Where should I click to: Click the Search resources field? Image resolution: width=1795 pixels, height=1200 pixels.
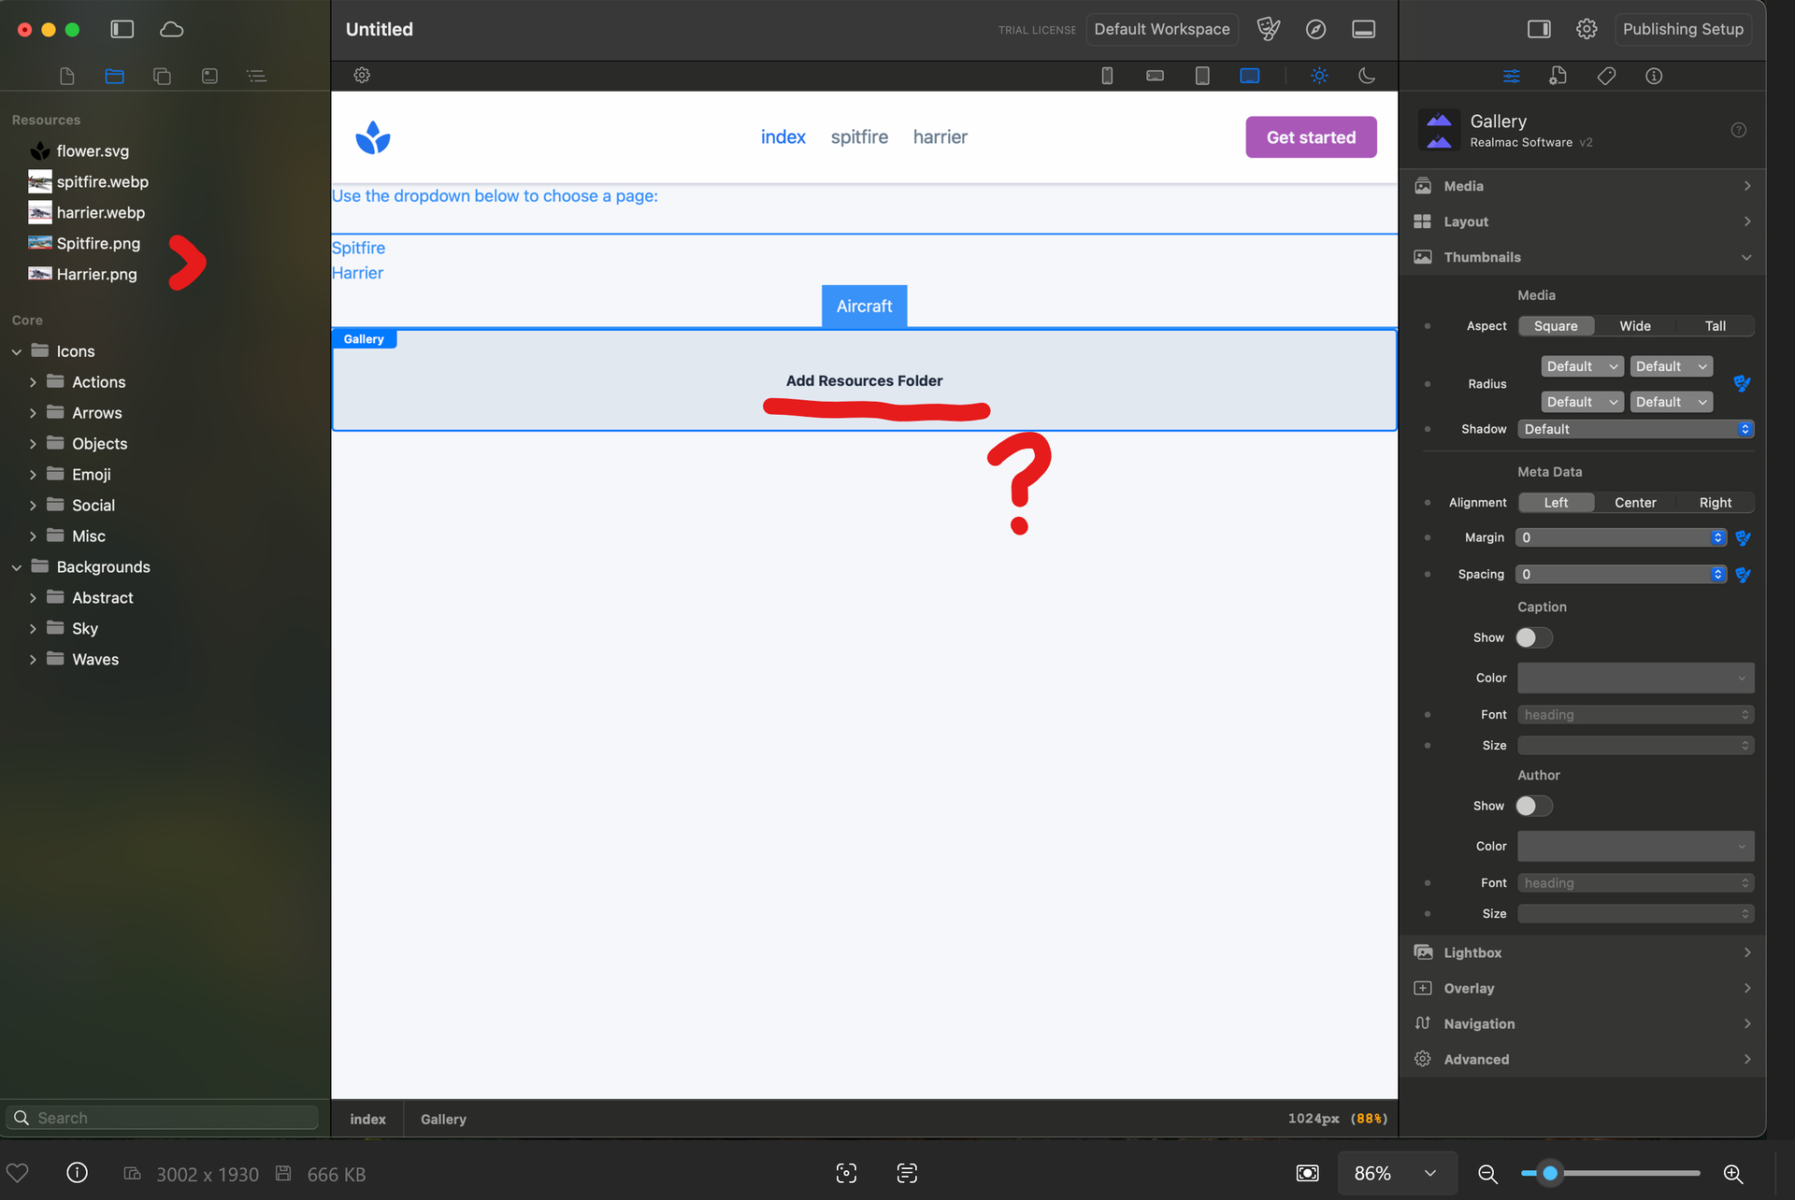click(x=164, y=1118)
